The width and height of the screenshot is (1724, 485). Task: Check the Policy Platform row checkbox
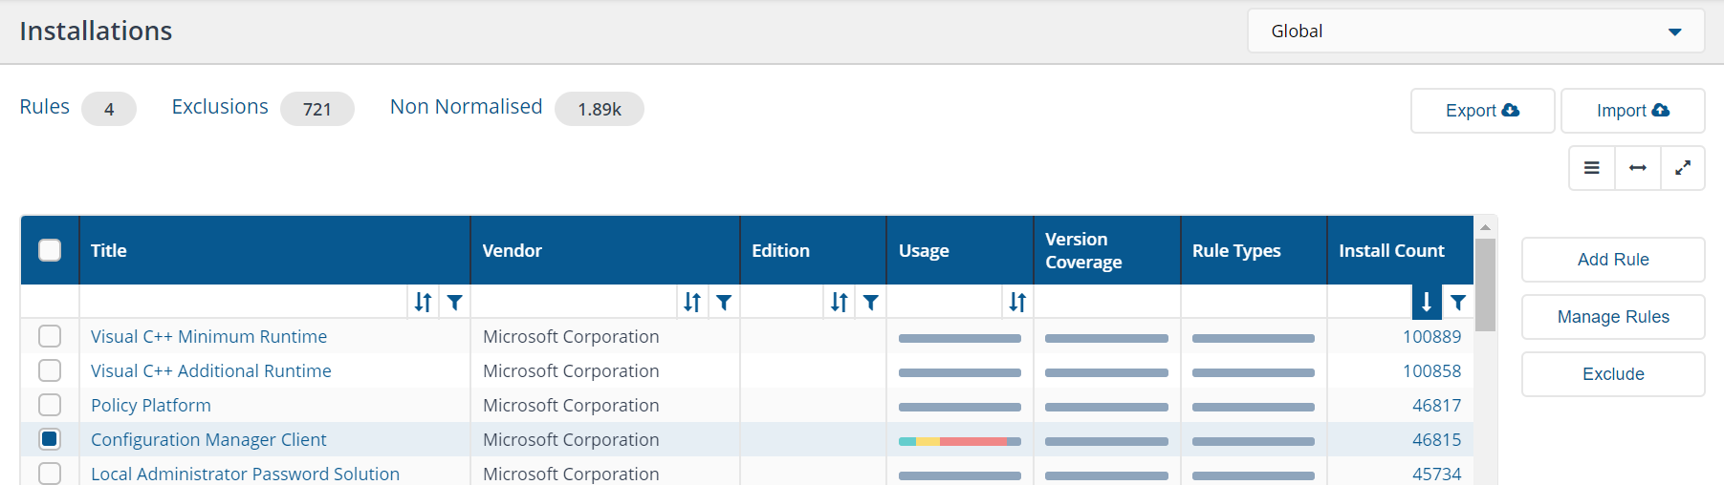[50, 405]
